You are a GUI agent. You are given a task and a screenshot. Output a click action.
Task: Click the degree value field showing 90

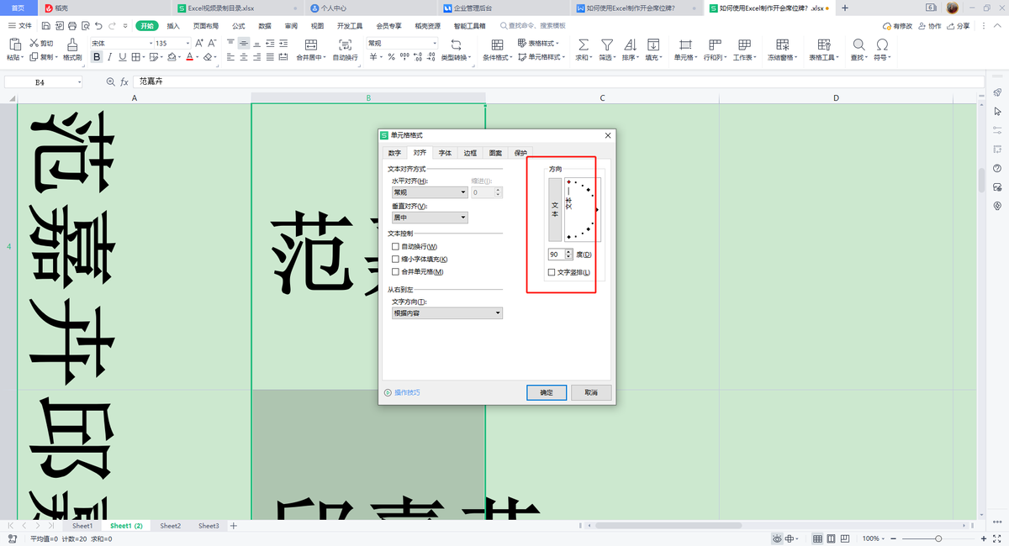click(556, 254)
